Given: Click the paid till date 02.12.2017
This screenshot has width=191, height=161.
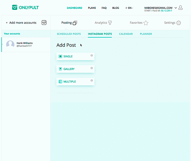Looking at the screenshot, I should [166, 11].
